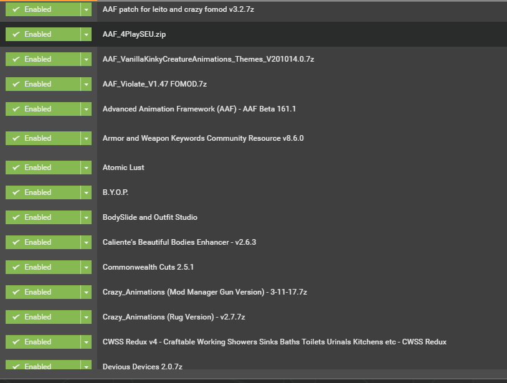Open dropdown arrow beside Commonwealth Cuts 2.5.1
Image resolution: width=507 pixels, height=383 pixels.
(x=86, y=267)
